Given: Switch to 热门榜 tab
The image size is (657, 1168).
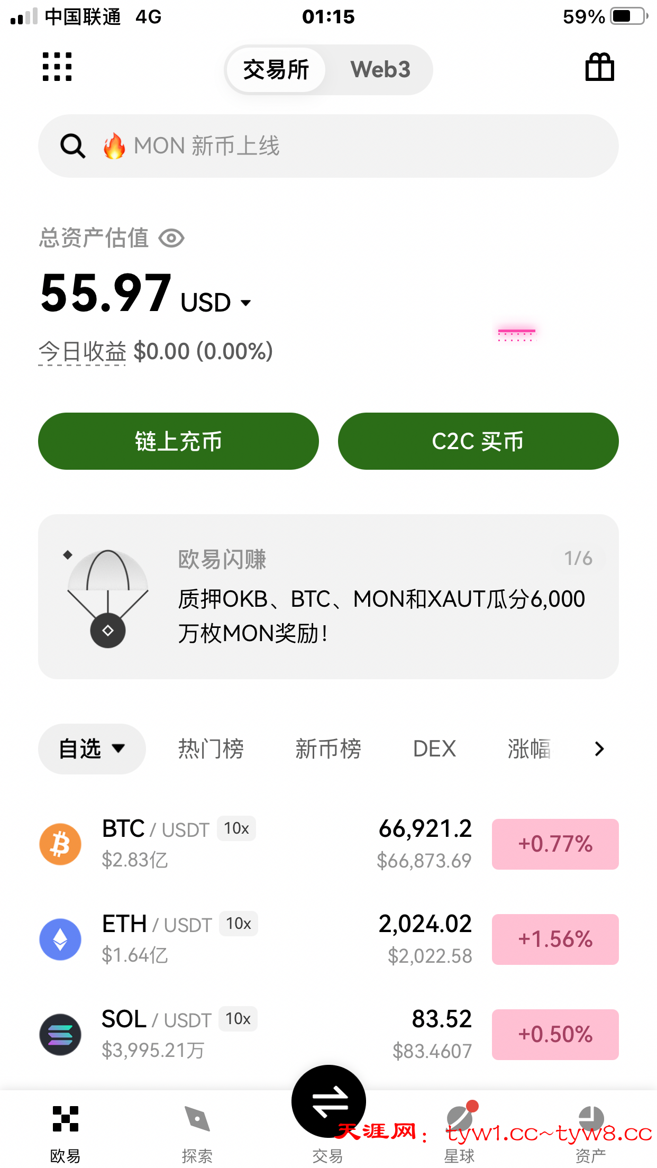Looking at the screenshot, I should click(x=211, y=749).
